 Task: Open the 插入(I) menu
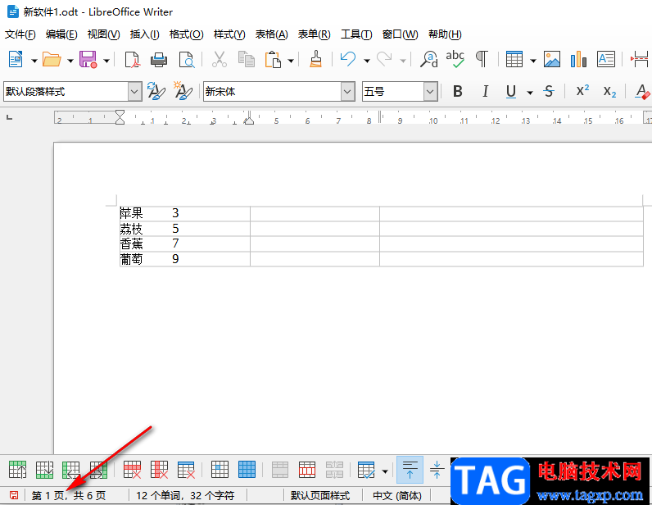coord(144,34)
